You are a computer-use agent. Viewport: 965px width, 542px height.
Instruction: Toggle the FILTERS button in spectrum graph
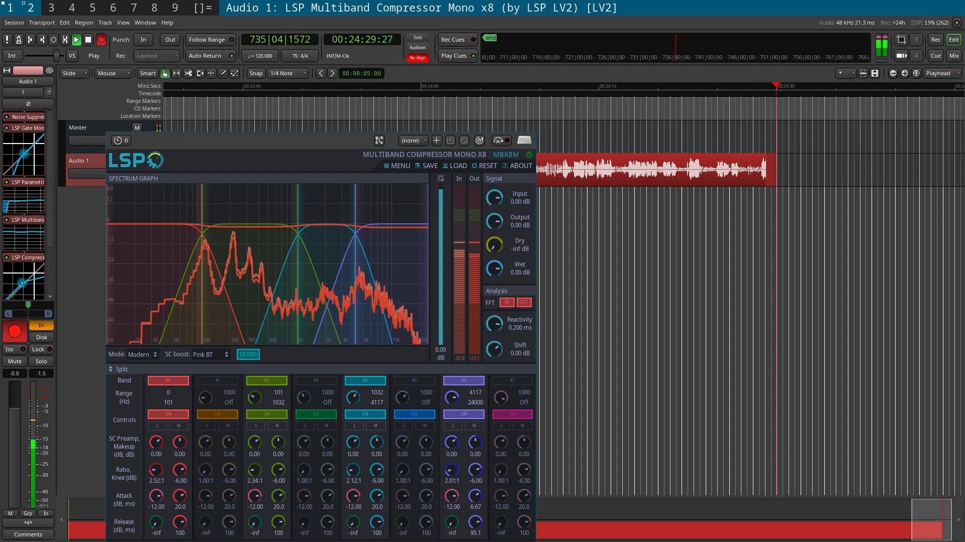248,354
